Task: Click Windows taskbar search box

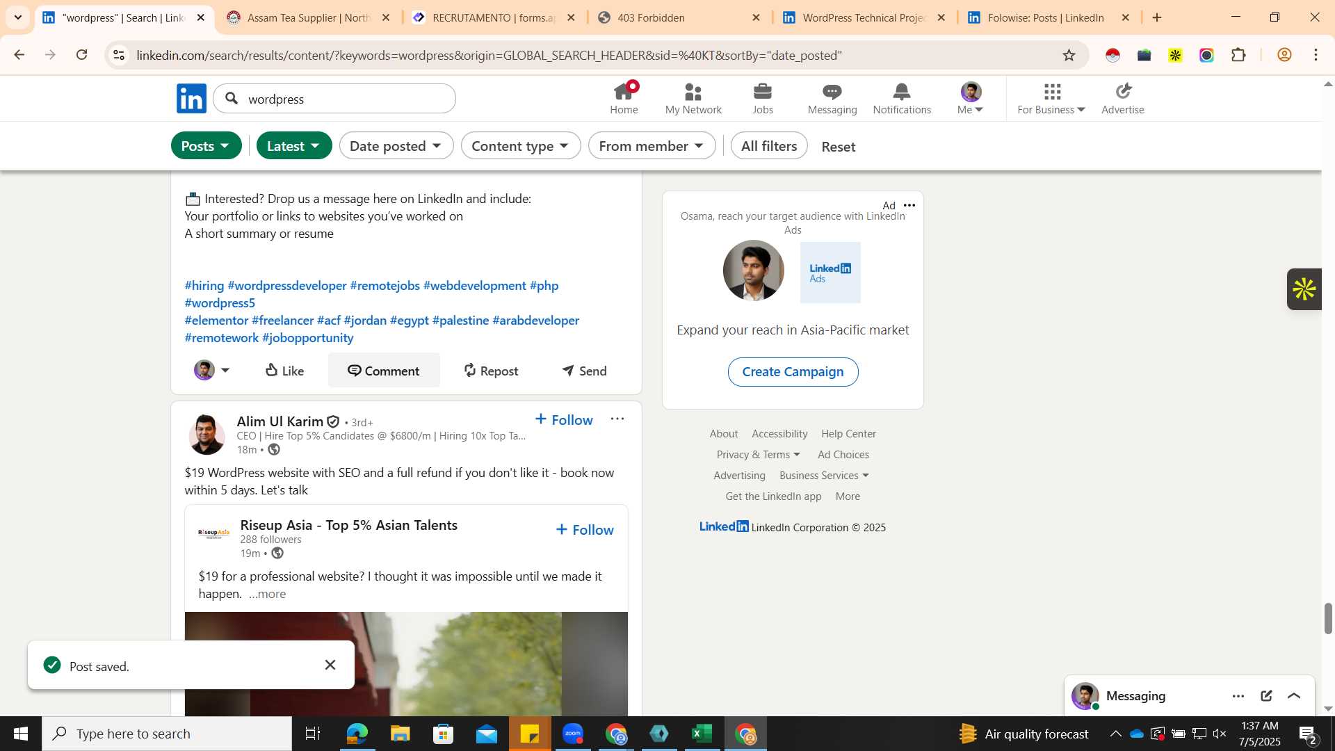Action: (x=167, y=734)
